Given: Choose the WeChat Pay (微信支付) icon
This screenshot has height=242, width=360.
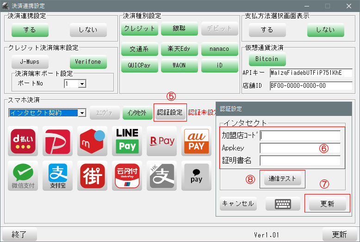Looking at the screenshot, I should click(x=23, y=176).
